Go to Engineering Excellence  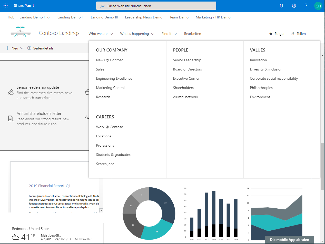coord(114,78)
